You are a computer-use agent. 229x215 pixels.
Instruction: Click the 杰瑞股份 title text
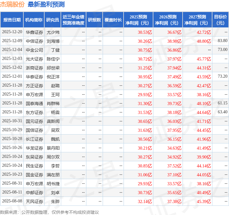12,4
